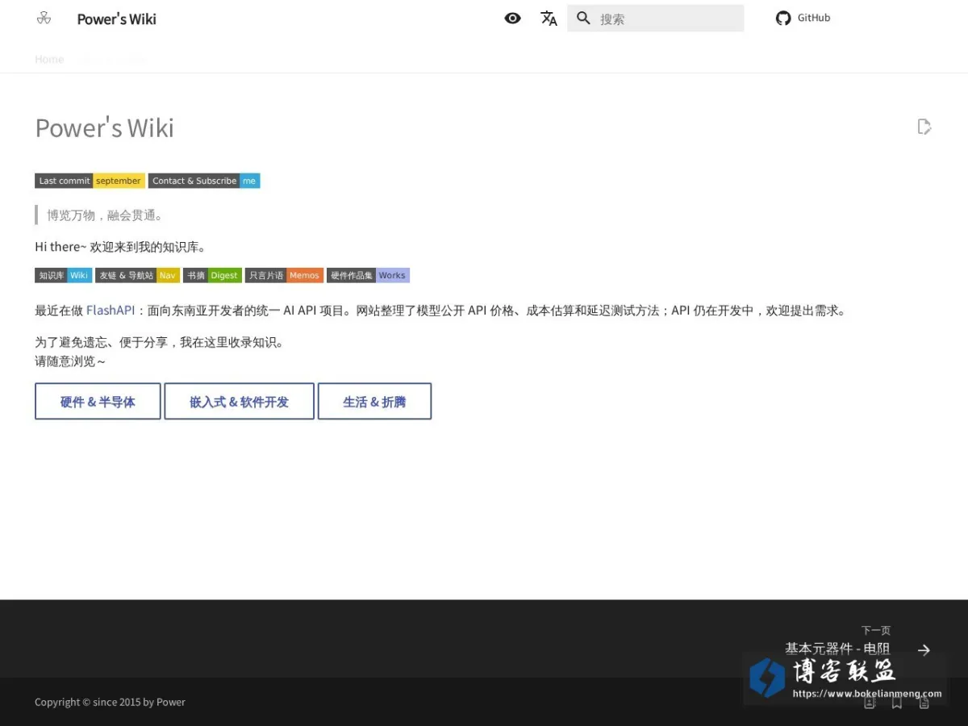Select the 生活 & 折腾 button
Screen dimensions: 968x726
pos(374,401)
